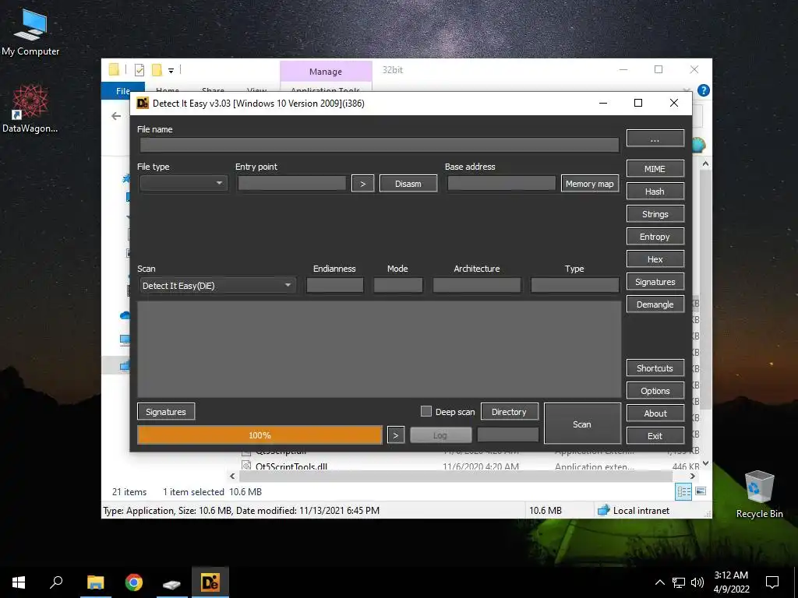
Task: Close the Detect It Easy window
Action: (x=674, y=104)
